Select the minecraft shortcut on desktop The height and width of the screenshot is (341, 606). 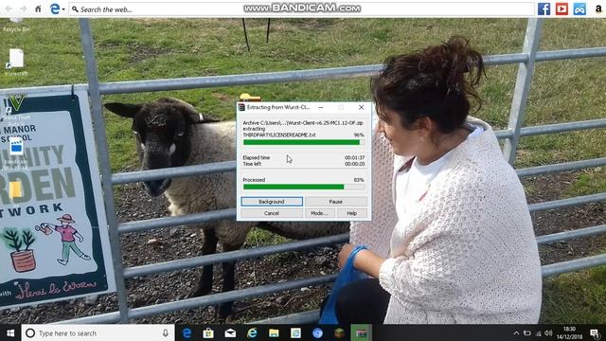tap(16, 62)
